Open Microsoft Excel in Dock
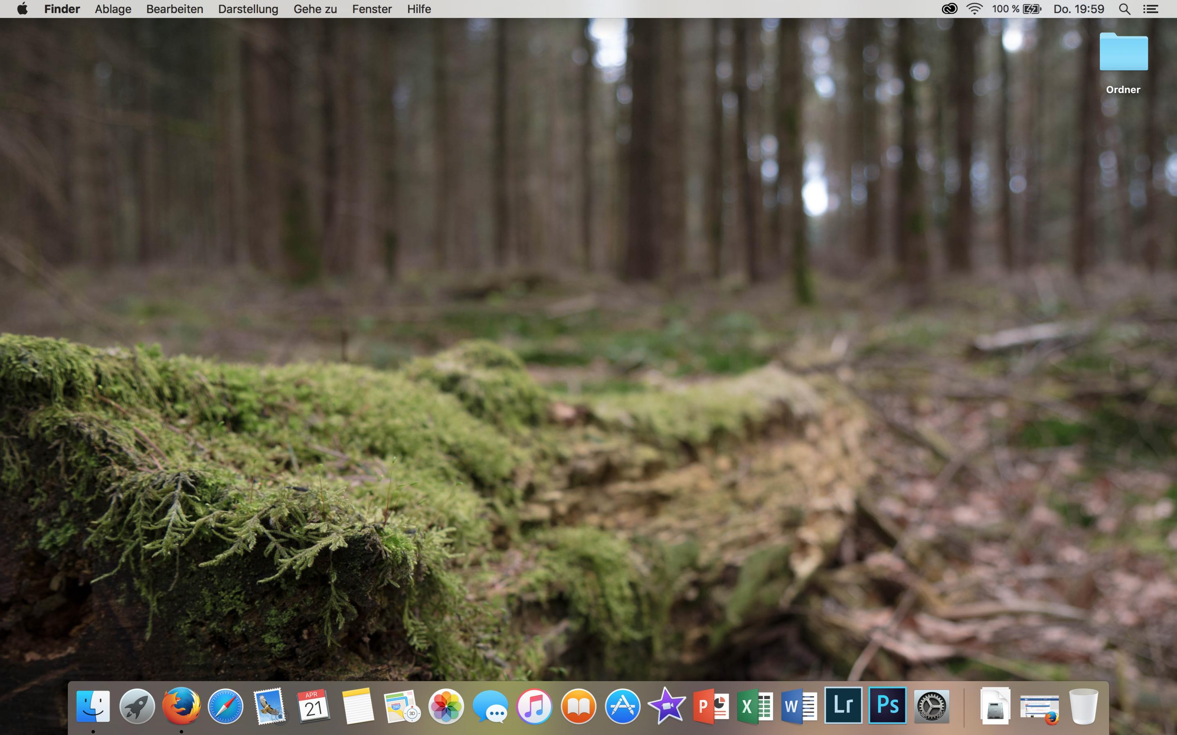The image size is (1177, 735). click(x=754, y=706)
